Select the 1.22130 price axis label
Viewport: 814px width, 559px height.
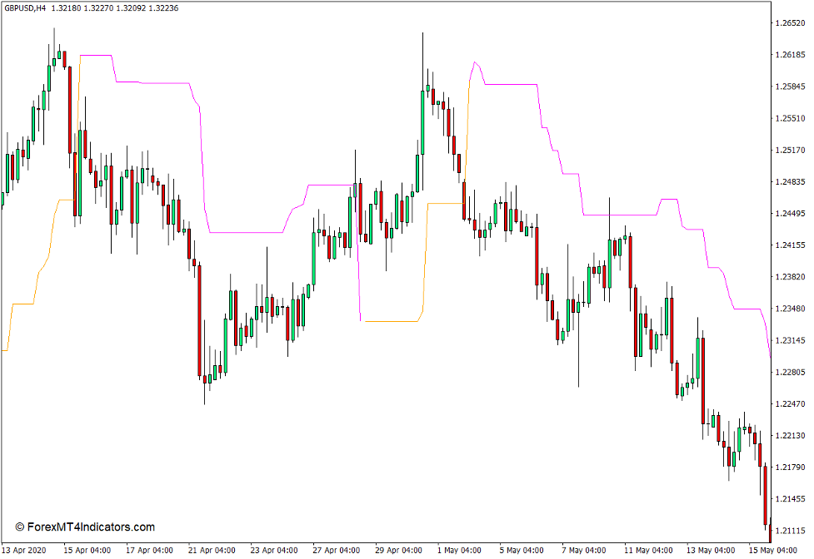pos(789,436)
